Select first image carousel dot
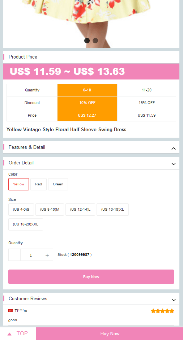This screenshot has width=183, height=340. click(87, 40)
